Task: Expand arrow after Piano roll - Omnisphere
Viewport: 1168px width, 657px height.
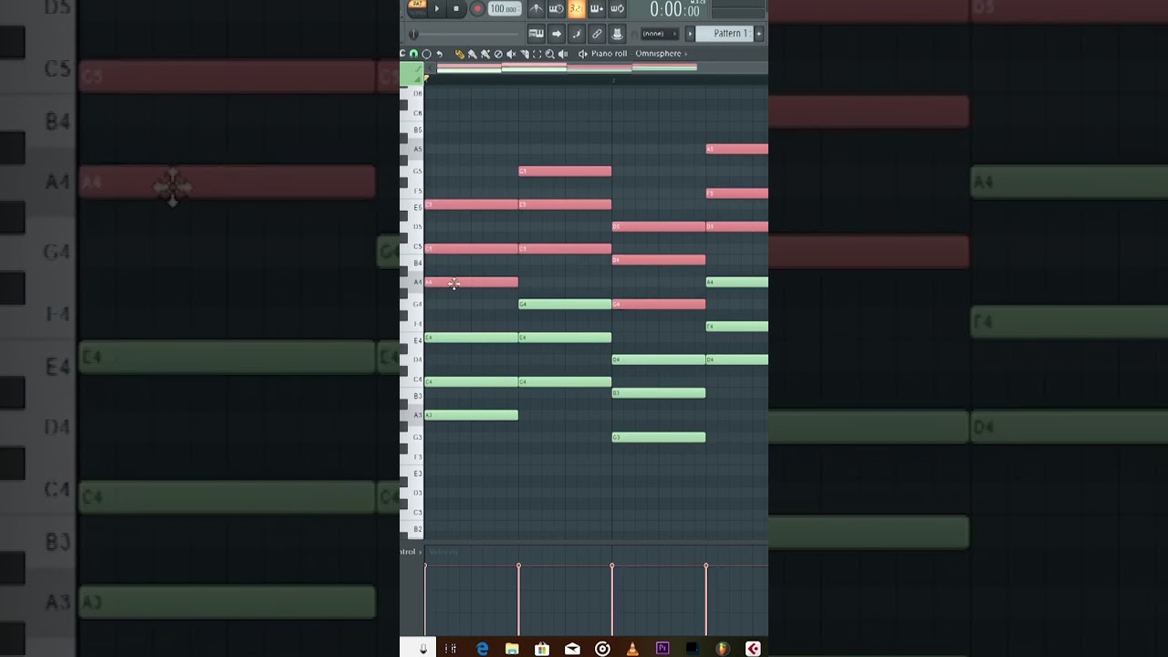Action: tap(685, 54)
